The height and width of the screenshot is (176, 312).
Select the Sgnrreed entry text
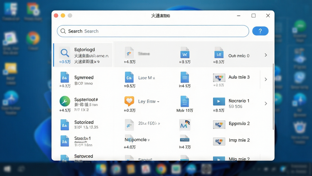point(84,77)
